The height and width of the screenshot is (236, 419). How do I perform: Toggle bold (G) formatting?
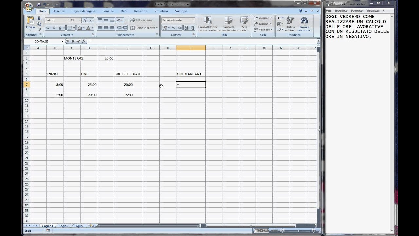(48, 28)
